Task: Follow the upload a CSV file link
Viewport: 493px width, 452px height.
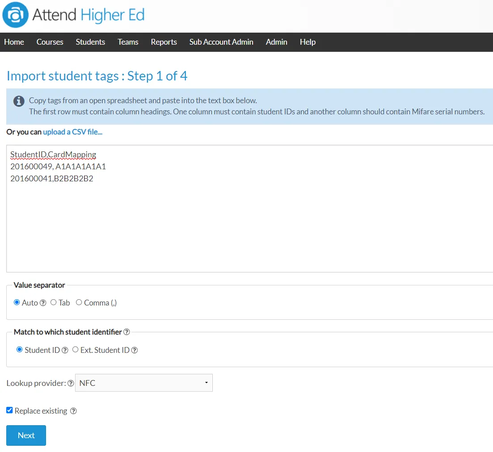Action: pos(72,132)
